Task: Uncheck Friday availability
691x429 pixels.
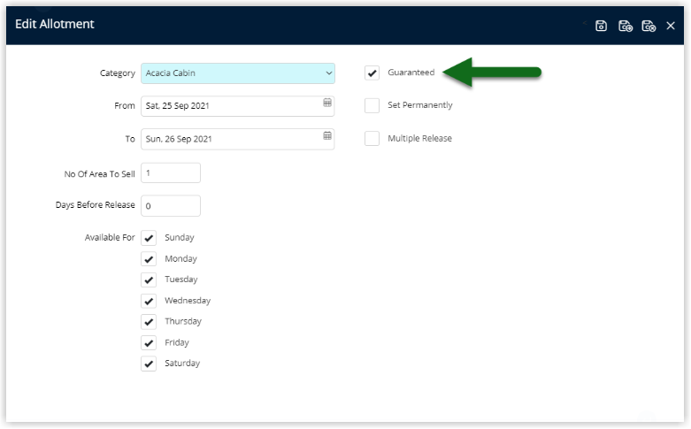Action: (x=149, y=342)
